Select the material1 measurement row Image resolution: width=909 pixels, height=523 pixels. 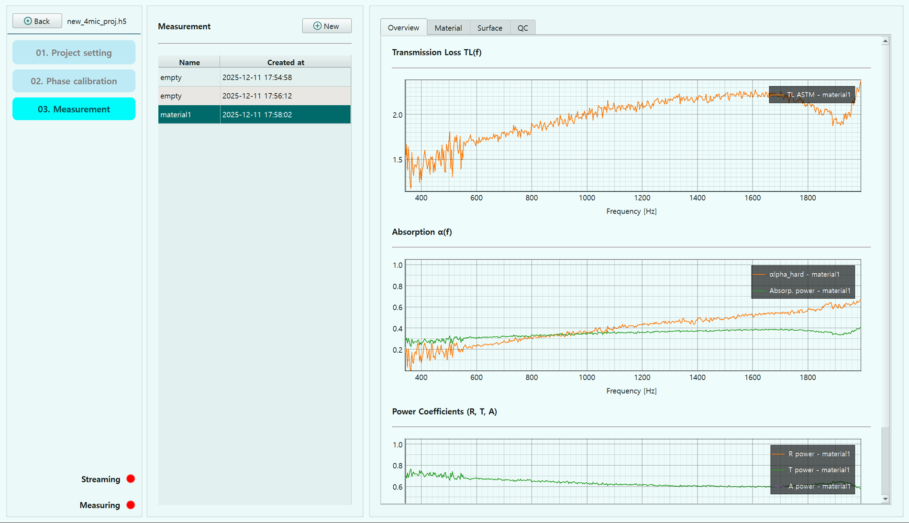(x=255, y=114)
